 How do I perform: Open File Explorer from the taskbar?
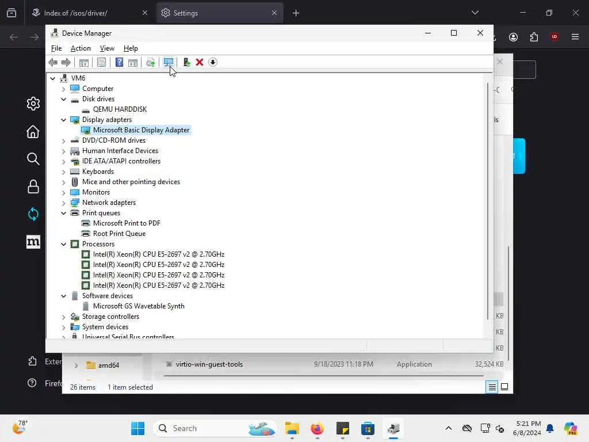pos(292,428)
